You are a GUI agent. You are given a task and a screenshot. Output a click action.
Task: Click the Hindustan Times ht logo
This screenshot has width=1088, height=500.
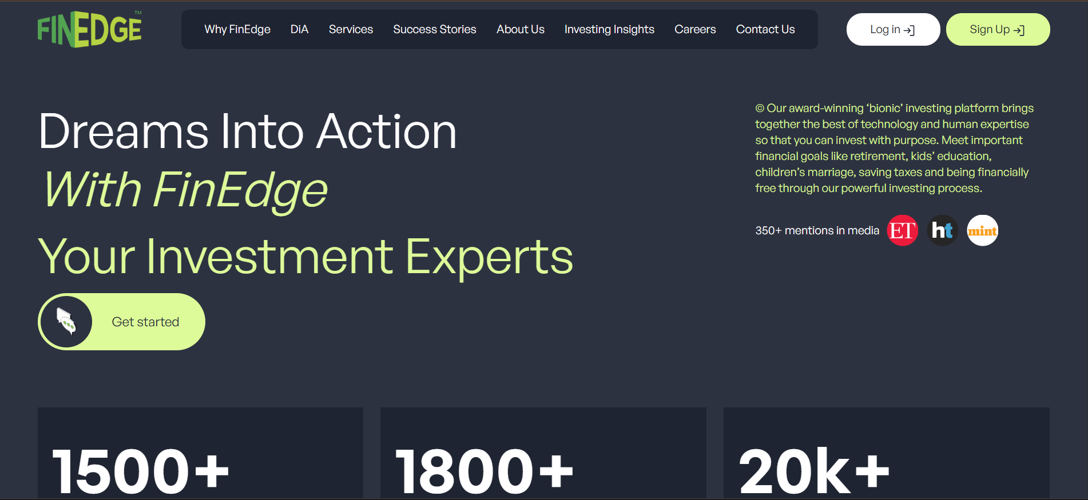coord(943,230)
